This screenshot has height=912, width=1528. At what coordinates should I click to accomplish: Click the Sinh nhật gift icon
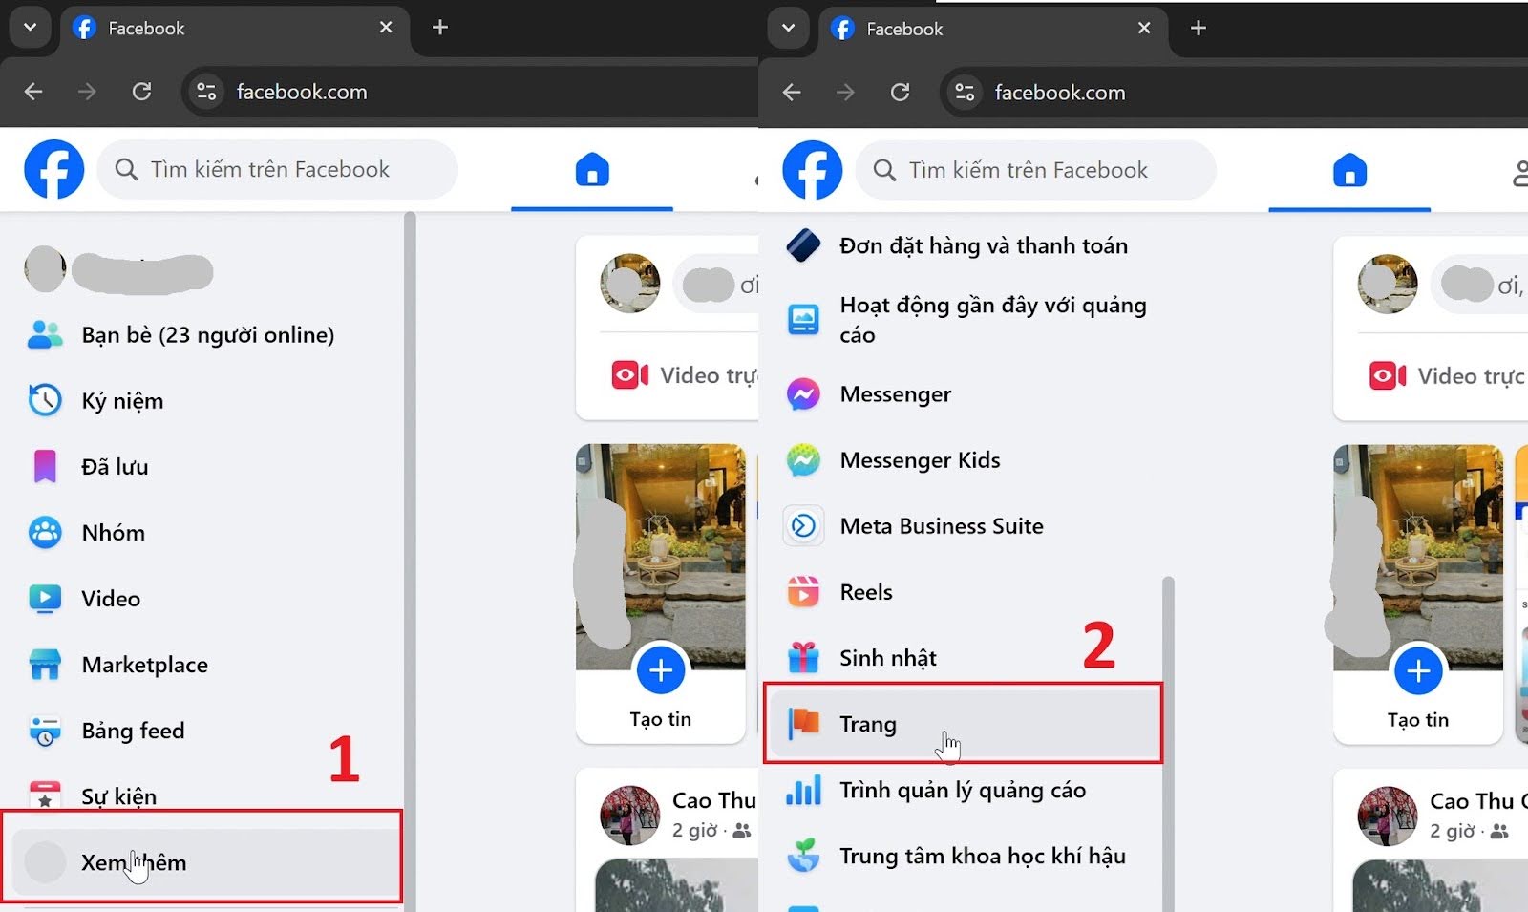pyautogui.click(x=803, y=658)
